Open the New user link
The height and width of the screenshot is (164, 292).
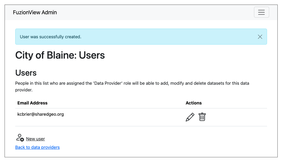coord(35,139)
